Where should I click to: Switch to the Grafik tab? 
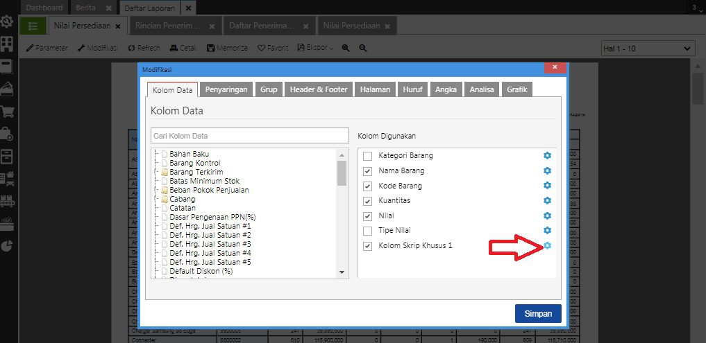click(517, 89)
